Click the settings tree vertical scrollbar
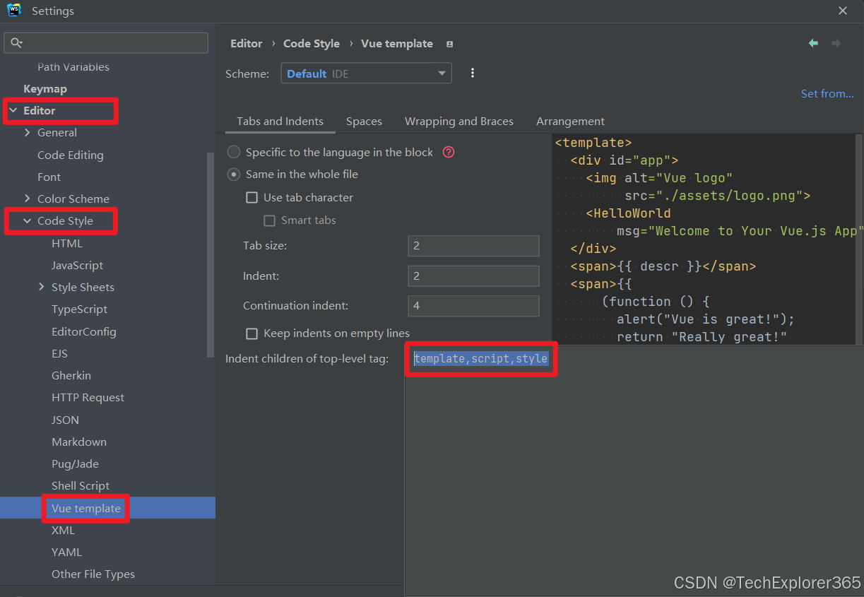 [x=210, y=254]
